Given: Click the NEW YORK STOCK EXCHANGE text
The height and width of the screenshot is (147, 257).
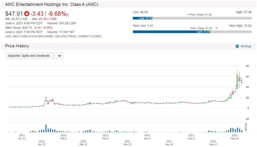Looking at the screenshot, I should click(33, 36).
